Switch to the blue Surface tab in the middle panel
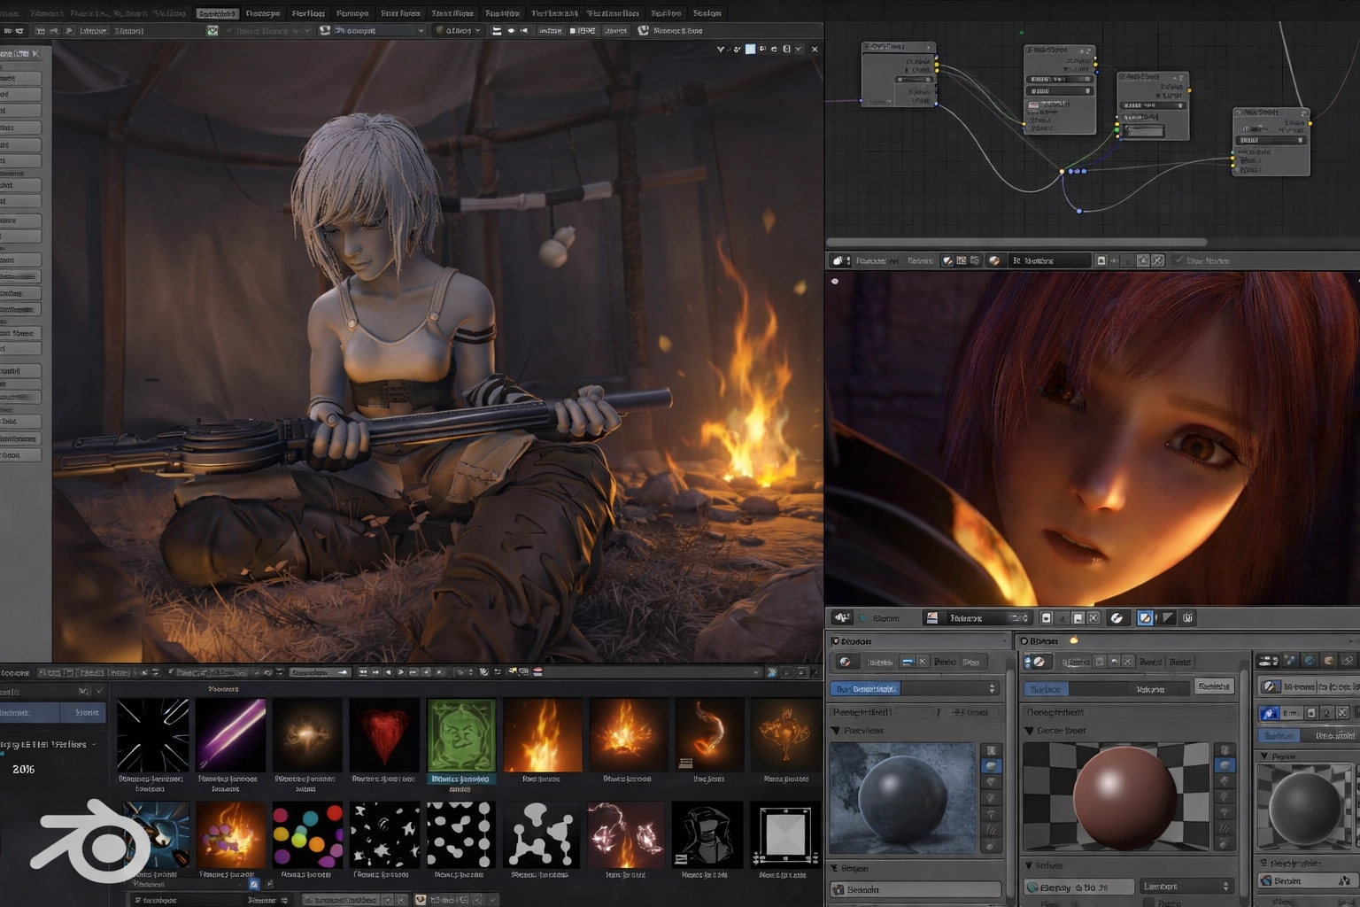This screenshot has width=1360, height=907. pos(1046,688)
